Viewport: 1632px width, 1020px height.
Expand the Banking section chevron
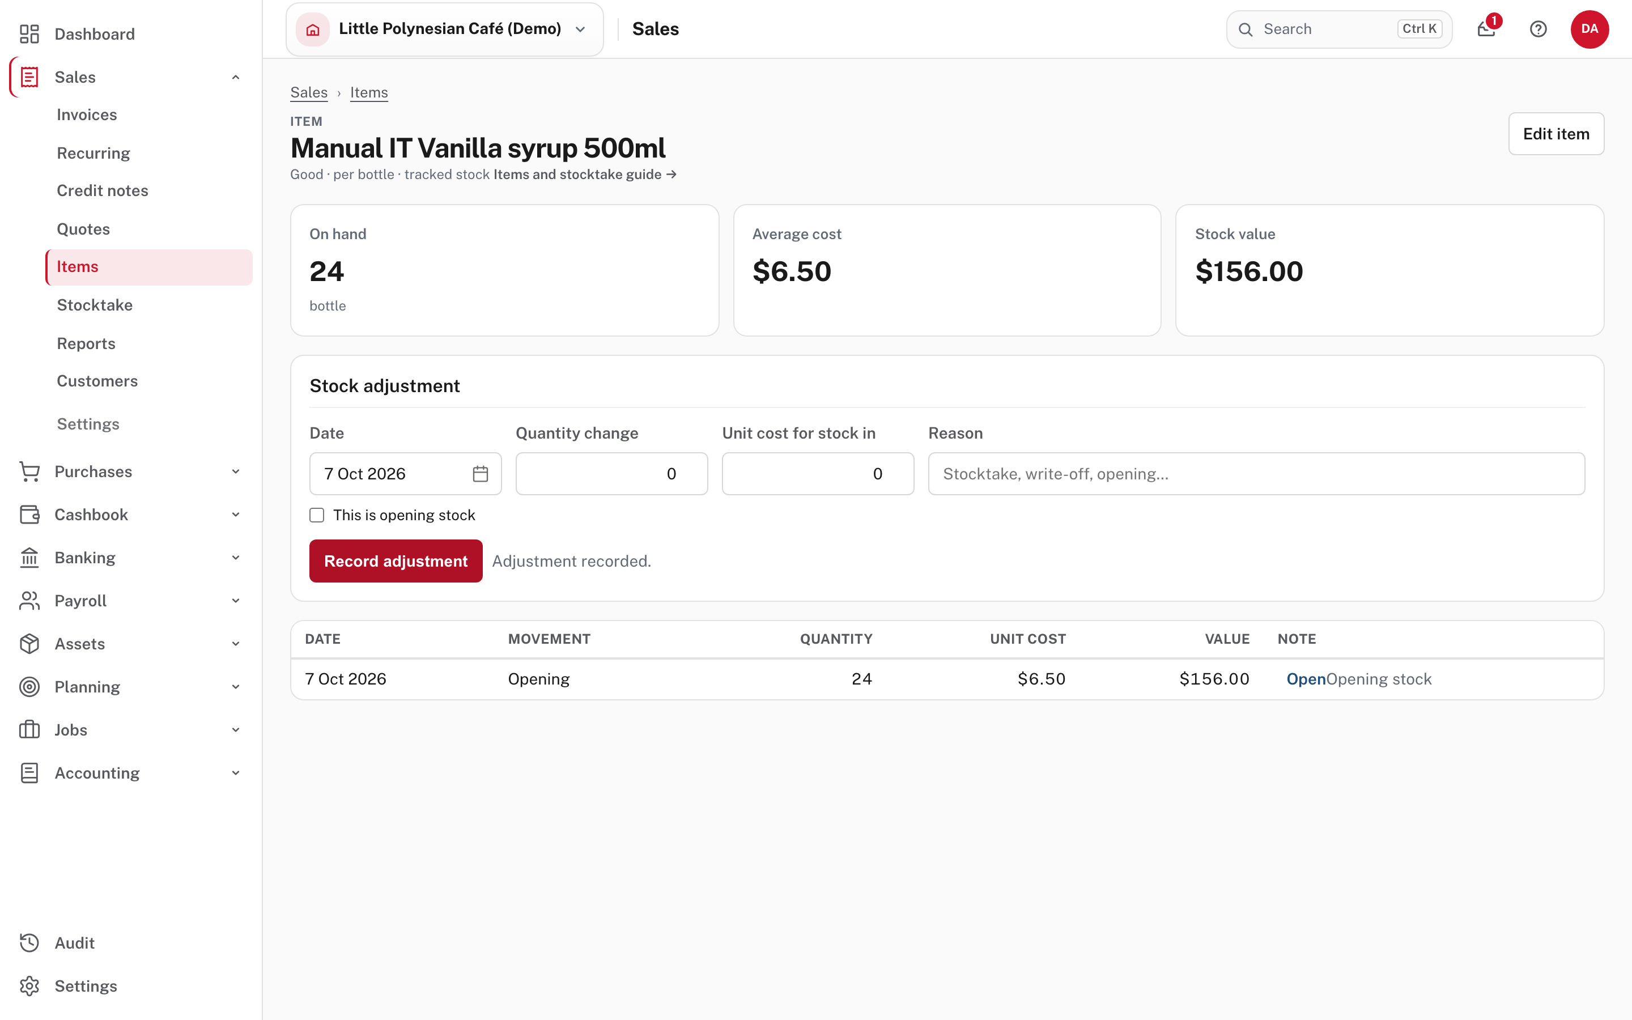click(x=236, y=558)
